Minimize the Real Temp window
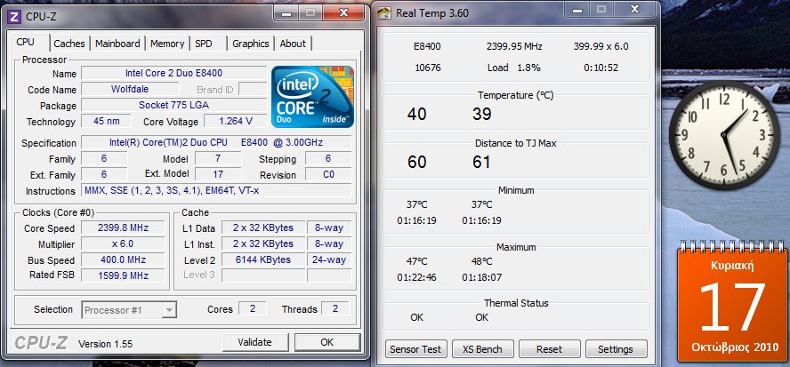Viewport: 790px width, 367px height. (577, 9)
